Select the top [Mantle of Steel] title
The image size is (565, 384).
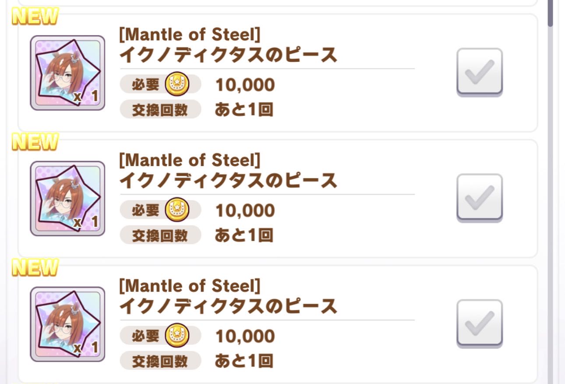tap(190, 35)
